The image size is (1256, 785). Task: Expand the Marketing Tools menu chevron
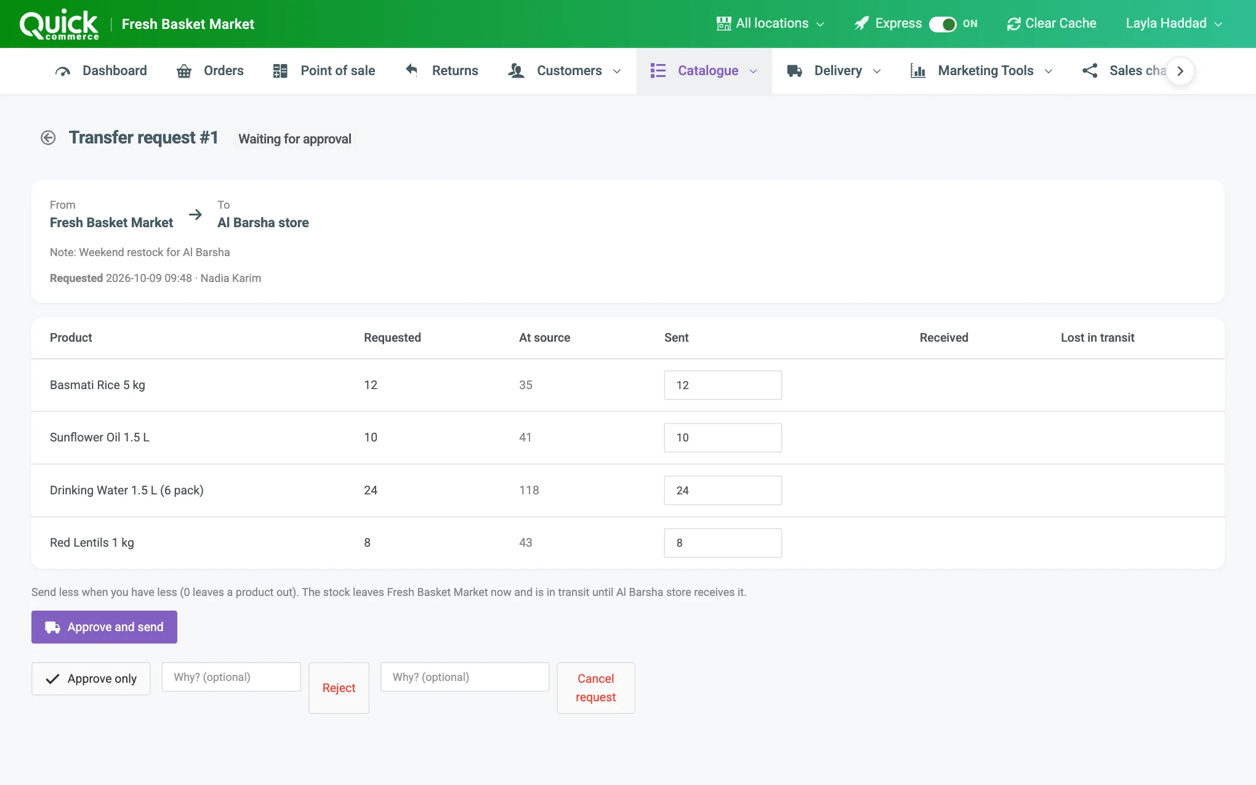pos(1049,71)
